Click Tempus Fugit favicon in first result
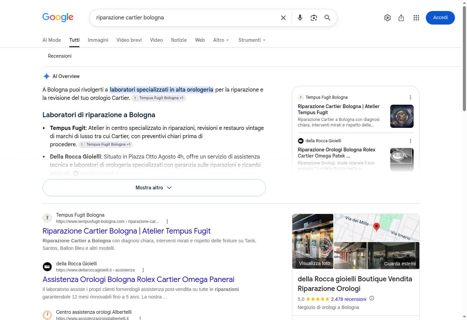 pyautogui.click(x=47, y=218)
